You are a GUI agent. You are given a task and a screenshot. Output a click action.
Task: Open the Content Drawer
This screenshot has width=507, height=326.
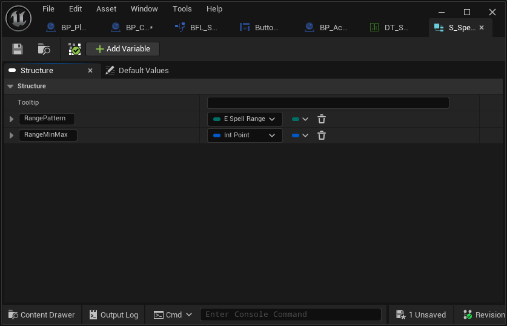point(41,315)
